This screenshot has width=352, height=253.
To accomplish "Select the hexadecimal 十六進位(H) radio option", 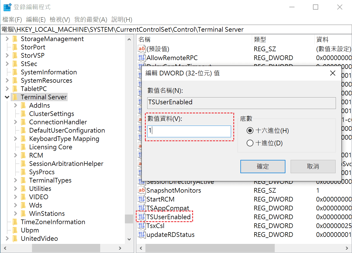I will point(250,131).
